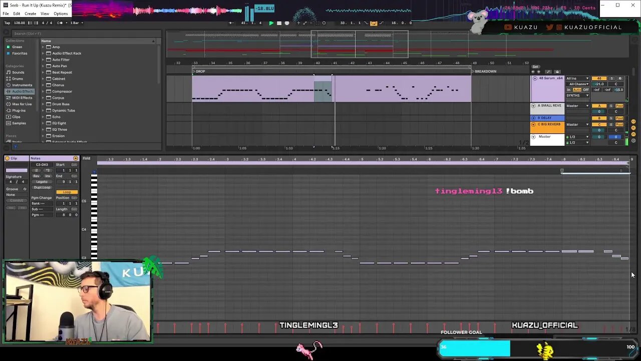641x361 pixels.
Task: Open the Sounds category in browser
Action: [18, 72]
